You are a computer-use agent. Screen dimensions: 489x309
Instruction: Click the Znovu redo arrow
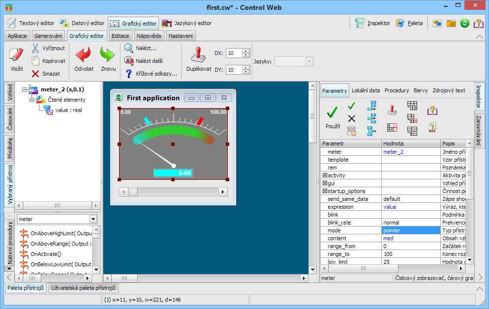click(x=108, y=55)
